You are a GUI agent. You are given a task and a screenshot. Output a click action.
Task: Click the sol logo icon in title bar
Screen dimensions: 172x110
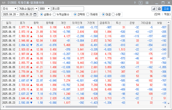4,3
